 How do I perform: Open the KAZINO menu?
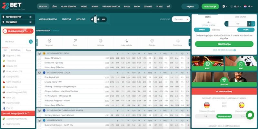pyautogui.click(x=84, y=6)
